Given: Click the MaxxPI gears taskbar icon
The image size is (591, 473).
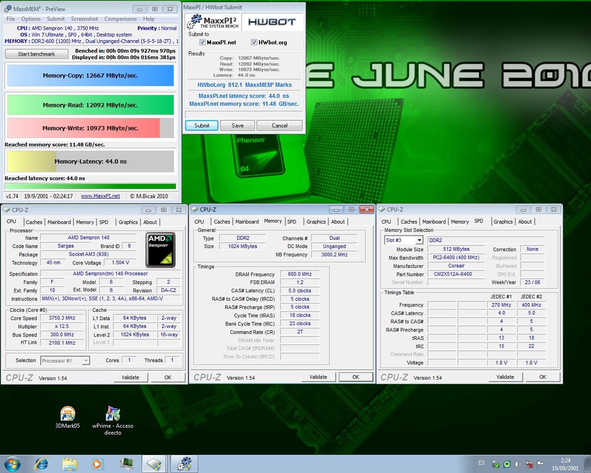Looking at the screenshot, I should click(x=184, y=464).
